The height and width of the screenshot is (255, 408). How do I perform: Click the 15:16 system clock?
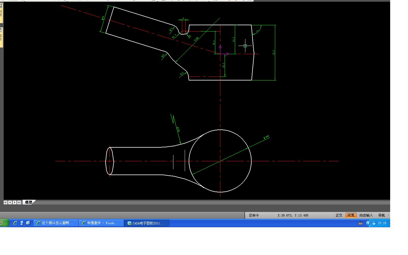coord(382,223)
